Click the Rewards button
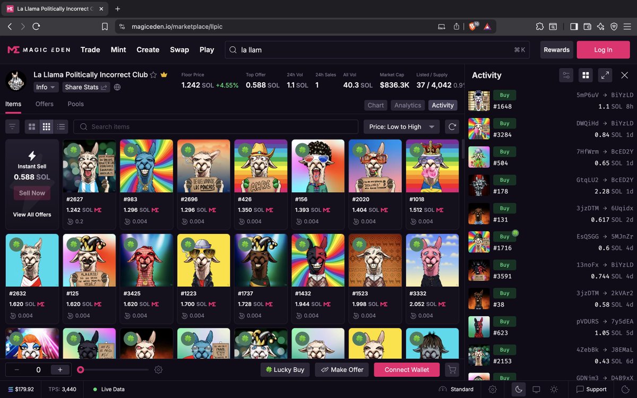 (557, 50)
